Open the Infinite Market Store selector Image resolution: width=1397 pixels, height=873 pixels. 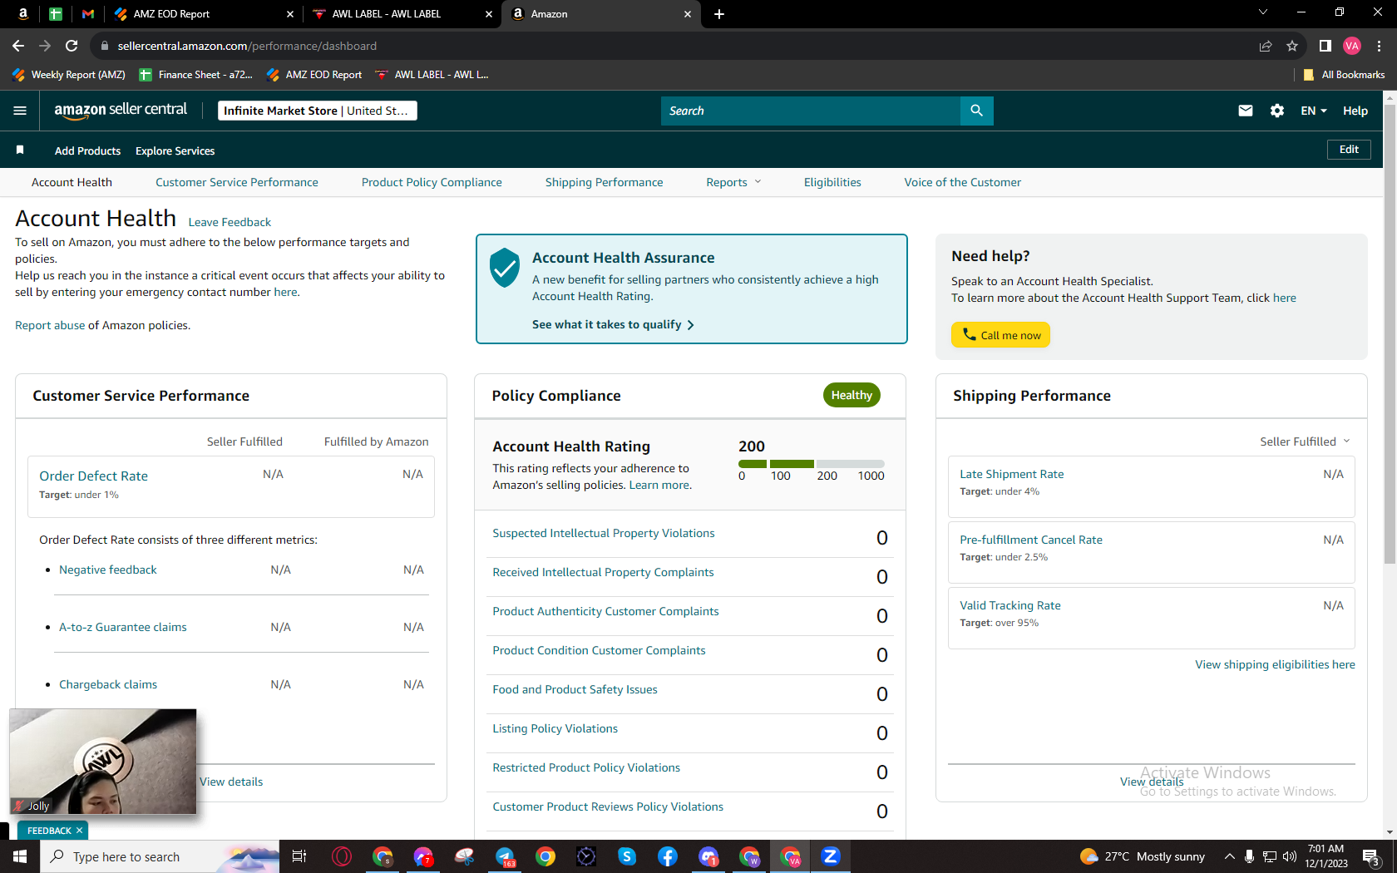[x=318, y=111]
